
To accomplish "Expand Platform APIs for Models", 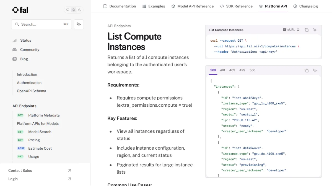I will (x=38, y=123).
